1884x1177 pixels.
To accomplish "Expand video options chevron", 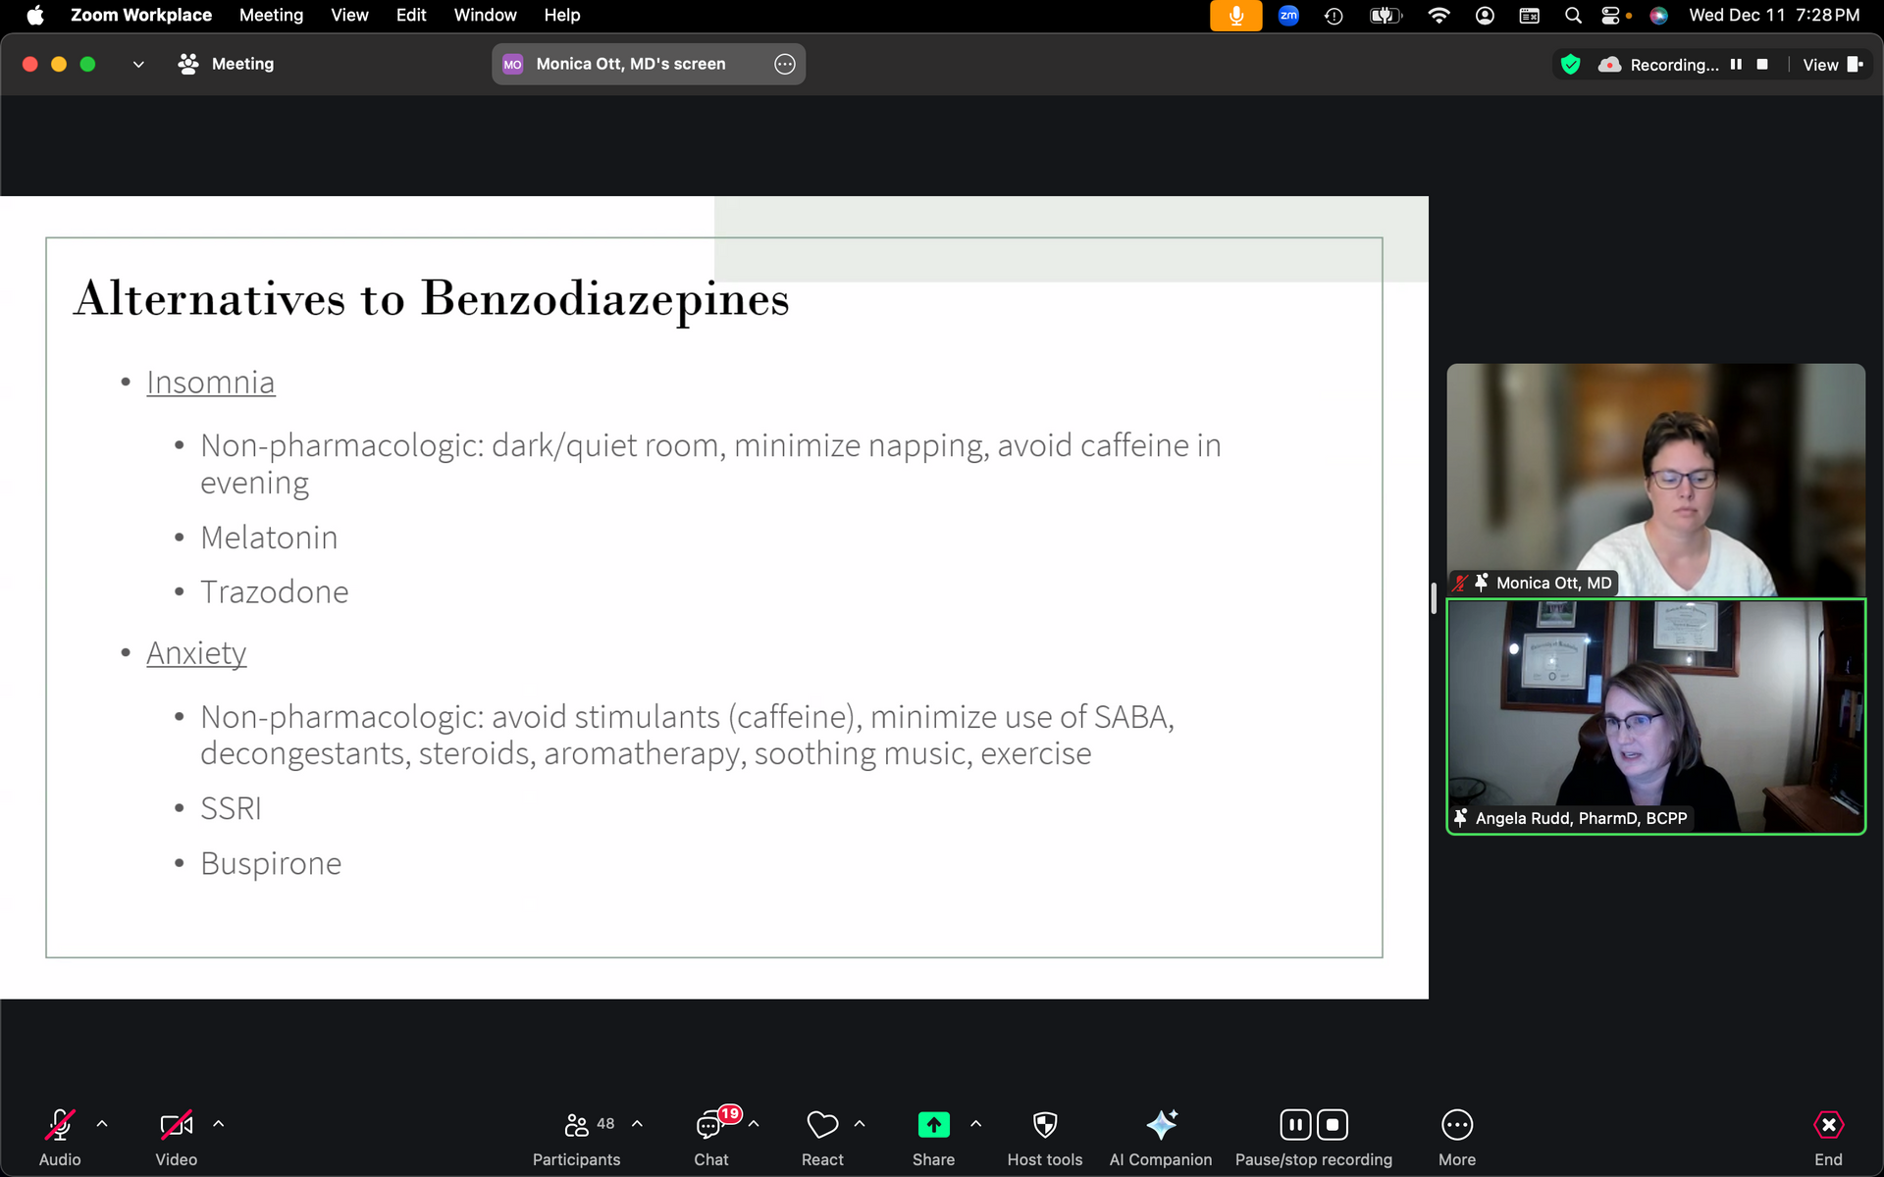I will tap(219, 1124).
